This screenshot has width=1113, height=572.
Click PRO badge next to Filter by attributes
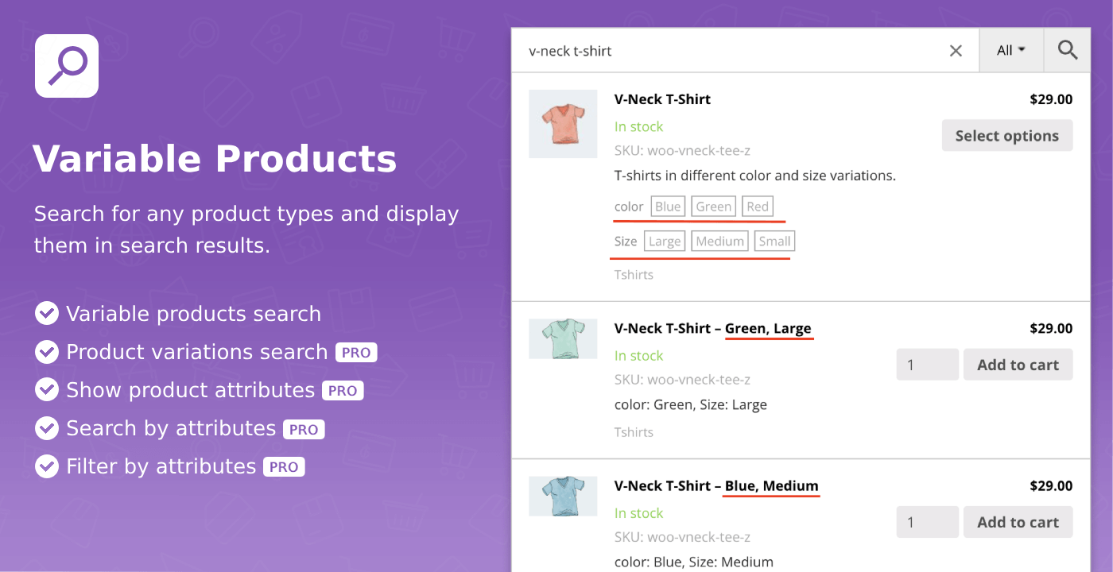tap(284, 467)
